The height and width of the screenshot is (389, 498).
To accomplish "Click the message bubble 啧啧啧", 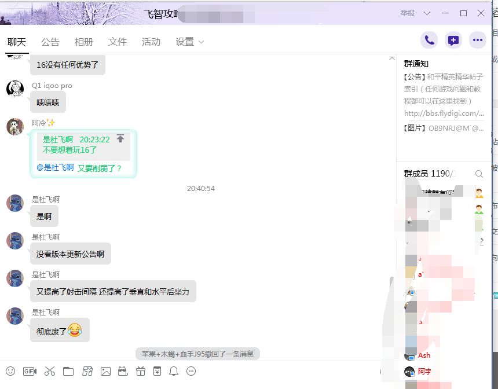I will tap(48, 102).
